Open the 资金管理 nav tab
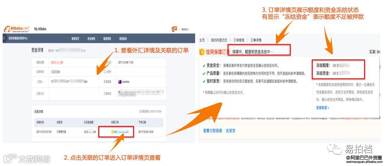This screenshot has width=385, height=166. tap(91, 39)
